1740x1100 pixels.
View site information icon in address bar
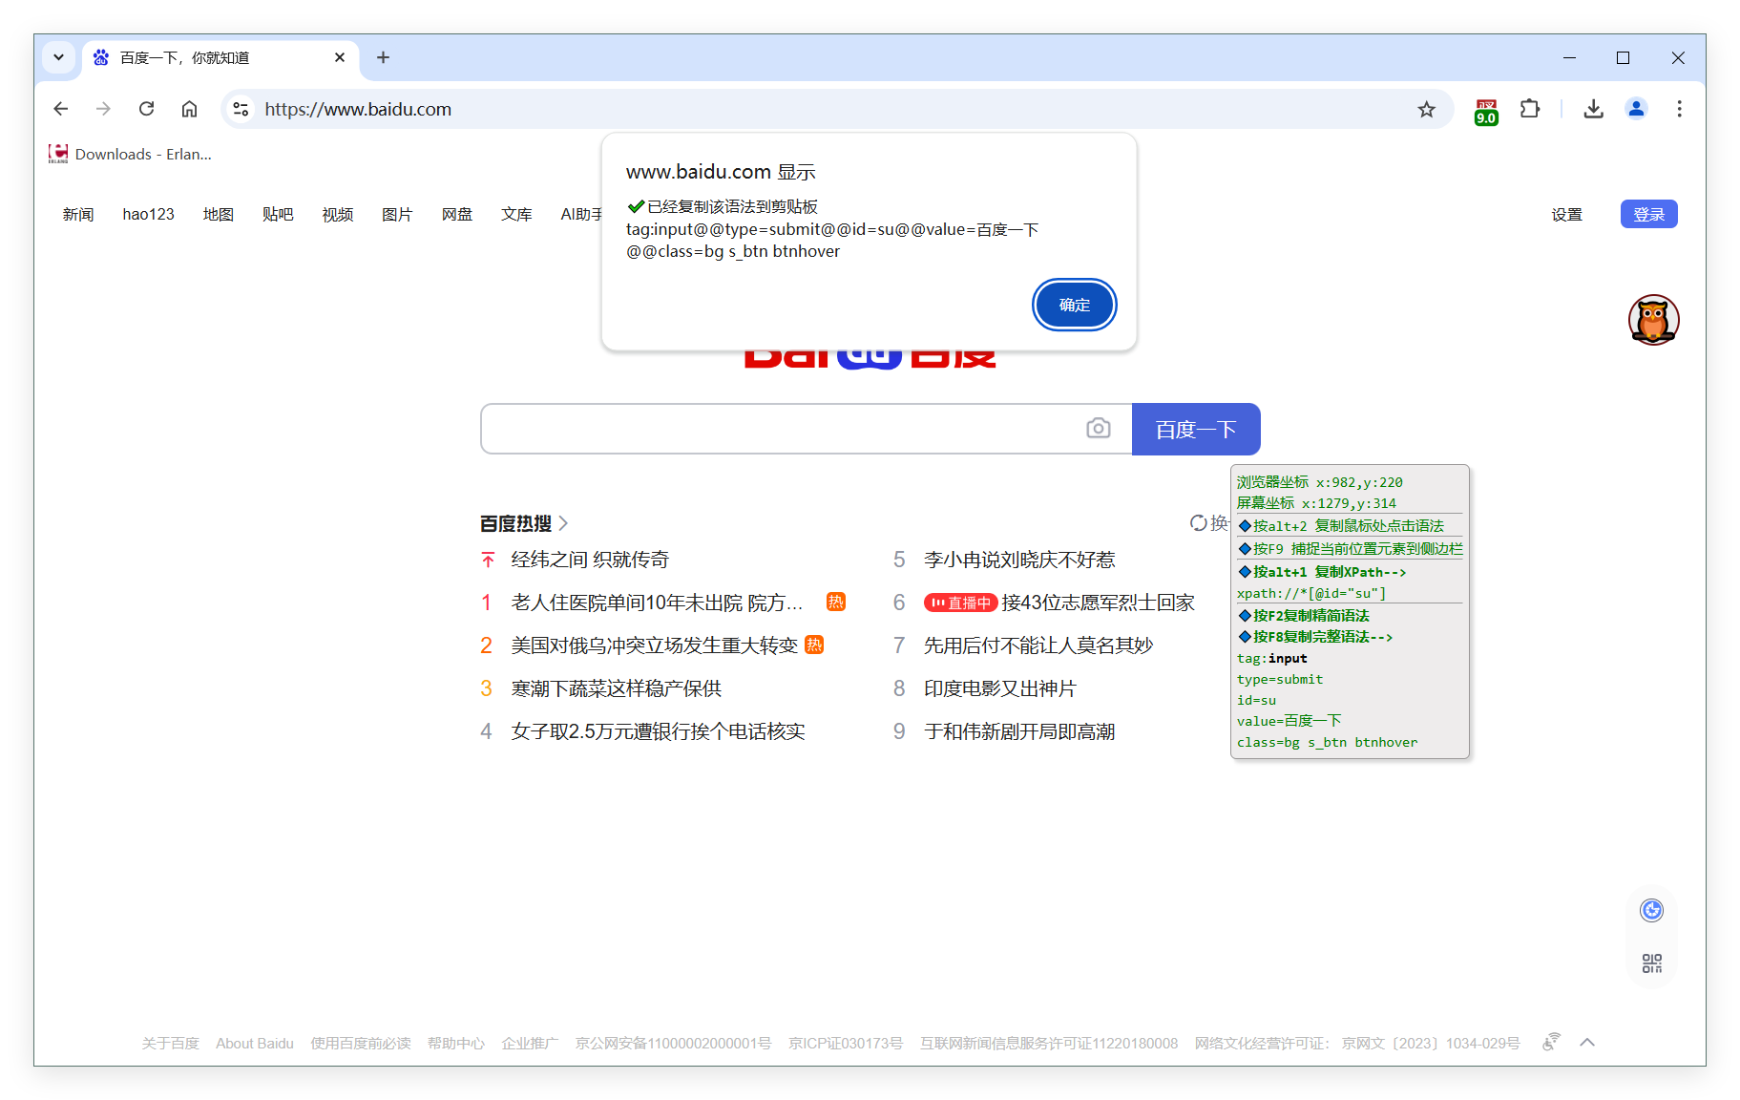pyautogui.click(x=241, y=109)
